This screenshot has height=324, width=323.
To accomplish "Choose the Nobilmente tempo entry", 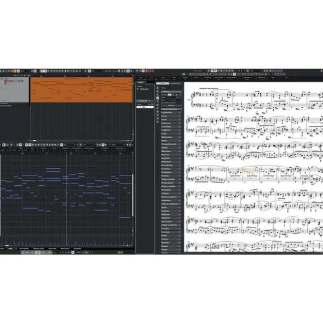I will pos(171,172).
